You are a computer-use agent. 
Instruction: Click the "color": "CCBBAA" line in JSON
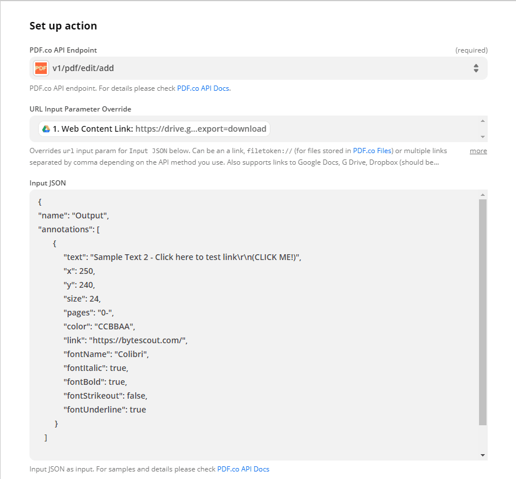point(99,326)
